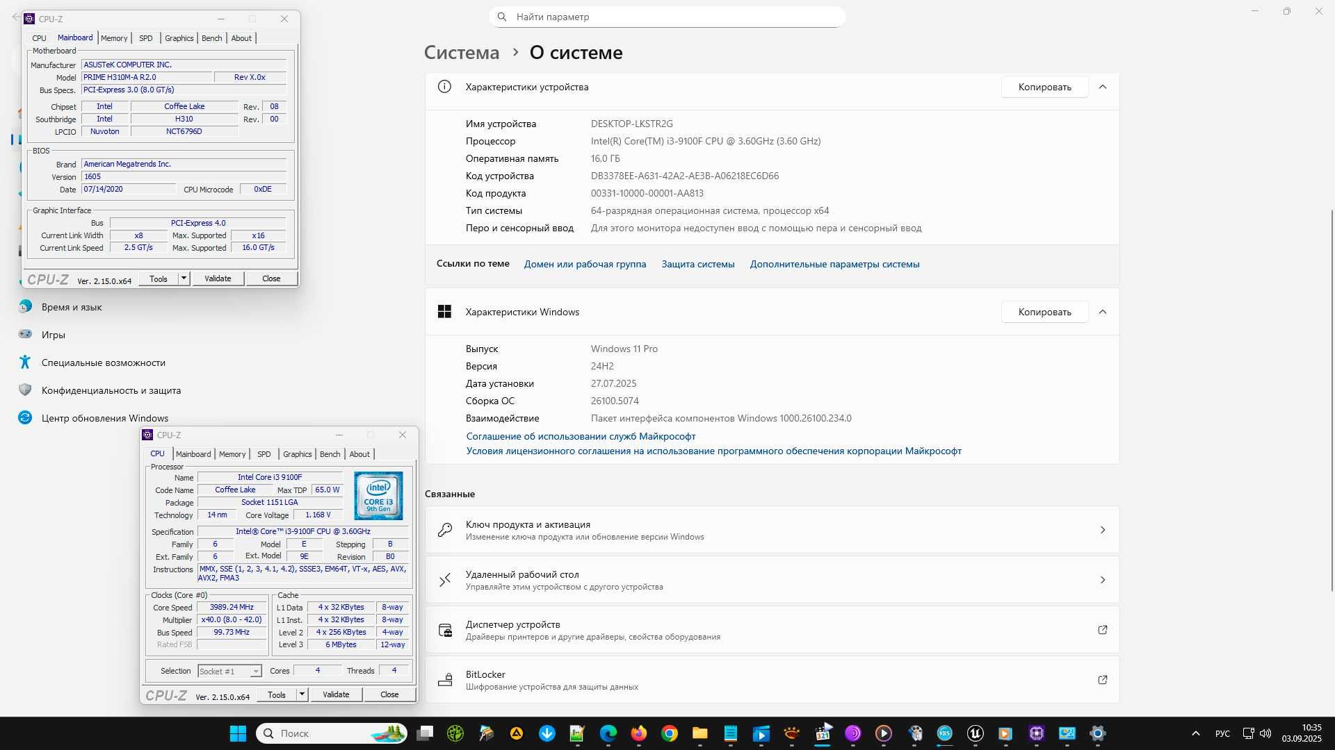Image resolution: width=1335 pixels, height=750 pixels.
Task: Select Конфиденциальность и защита in sidebar
Action: pos(111,390)
